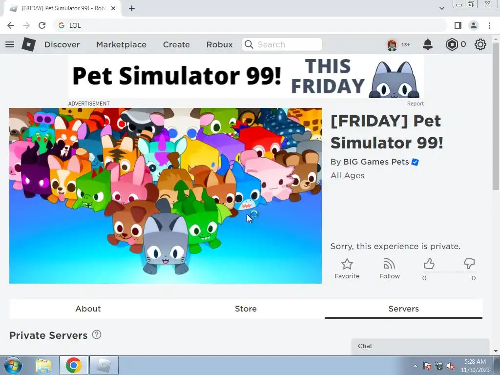Click the Pet Simulator 99 banner ad
This screenshot has width=500, height=375.
click(246, 77)
